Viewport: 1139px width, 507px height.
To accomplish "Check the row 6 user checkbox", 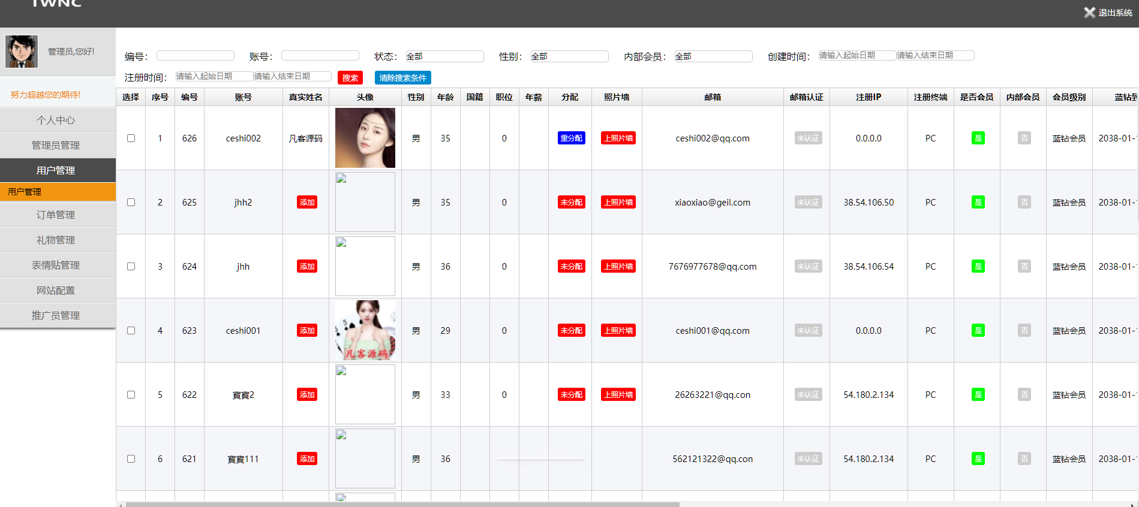I will [131, 459].
